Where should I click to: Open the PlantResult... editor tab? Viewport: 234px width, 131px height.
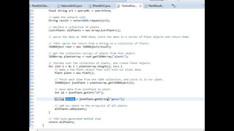click(x=156, y=6)
